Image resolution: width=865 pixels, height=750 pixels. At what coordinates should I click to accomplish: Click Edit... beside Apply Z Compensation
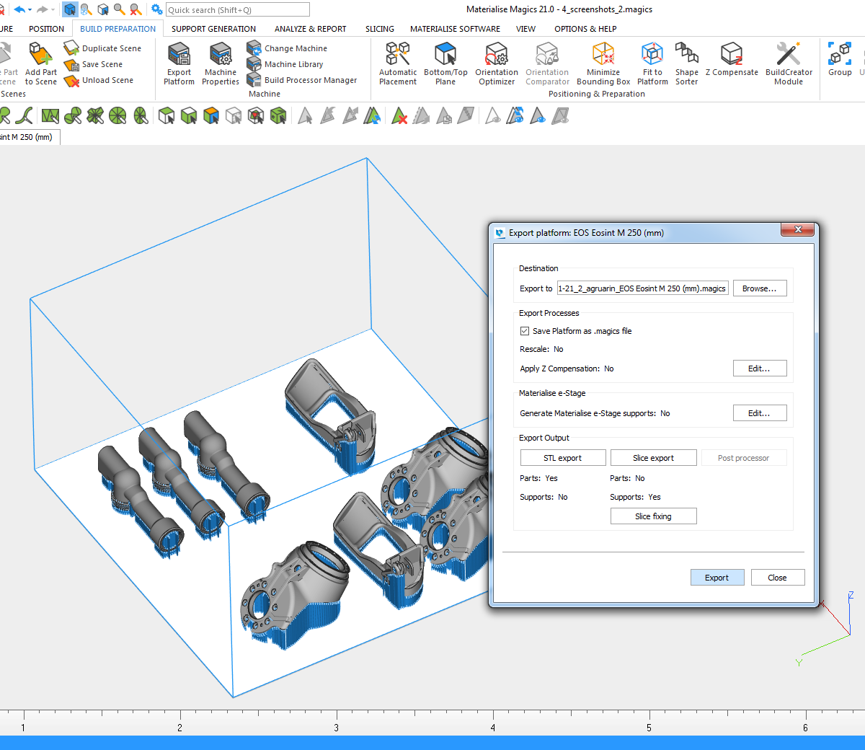[x=760, y=369]
